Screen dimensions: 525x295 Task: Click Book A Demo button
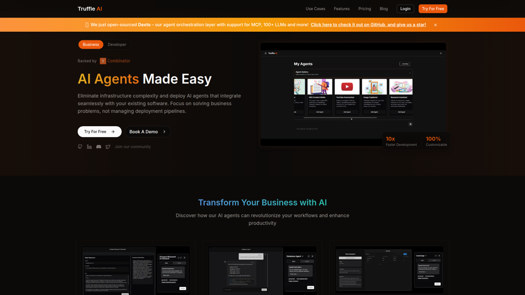[x=148, y=132]
